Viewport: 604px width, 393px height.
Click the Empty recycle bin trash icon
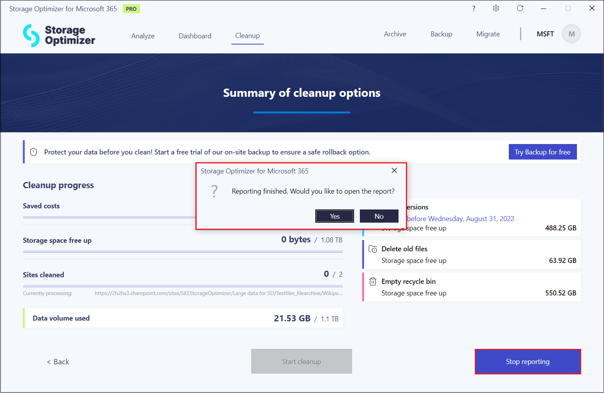[x=373, y=281]
